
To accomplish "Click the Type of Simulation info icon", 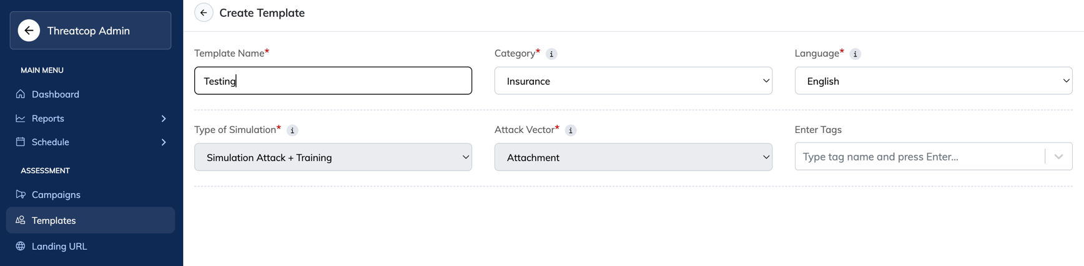I will pos(292,131).
